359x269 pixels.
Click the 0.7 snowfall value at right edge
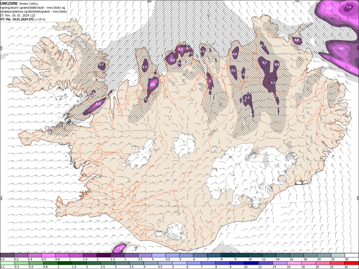pos(353,69)
